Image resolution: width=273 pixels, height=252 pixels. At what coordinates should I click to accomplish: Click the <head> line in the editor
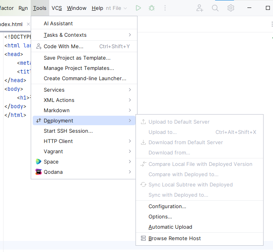pos(14,54)
